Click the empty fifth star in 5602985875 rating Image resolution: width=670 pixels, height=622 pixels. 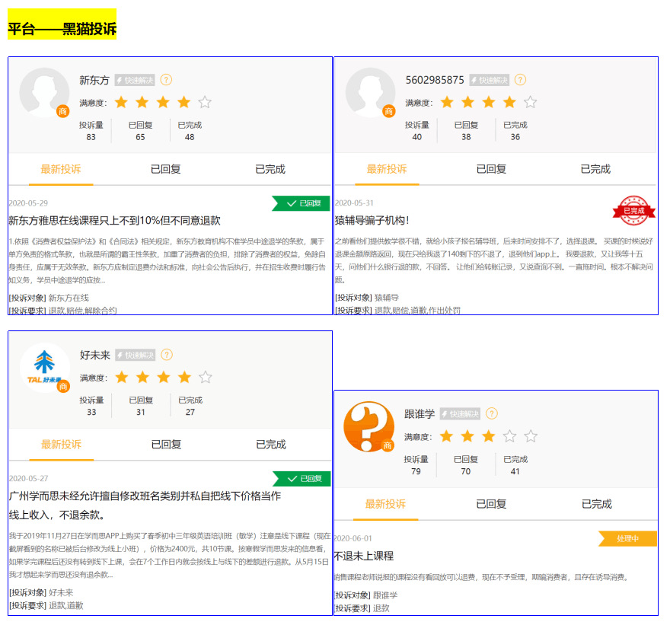pyautogui.click(x=530, y=103)
